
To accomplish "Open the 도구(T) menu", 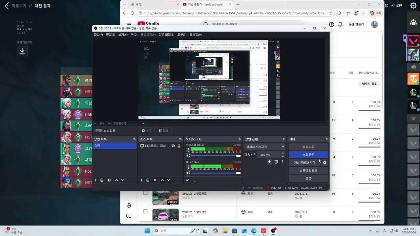I will [x=182, y=34].
